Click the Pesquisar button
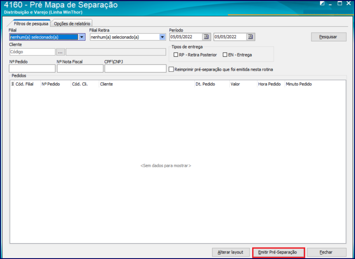The width and height of the screenshot is (355, 259). click(329, 37)
